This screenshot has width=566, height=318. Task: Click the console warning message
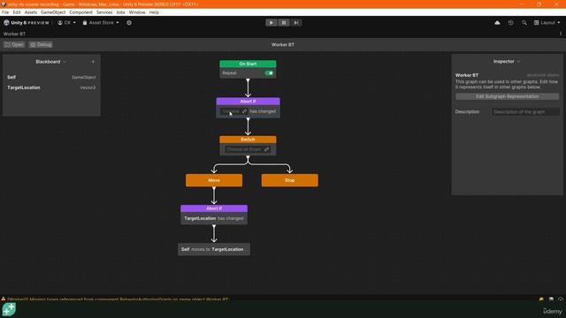118,299
